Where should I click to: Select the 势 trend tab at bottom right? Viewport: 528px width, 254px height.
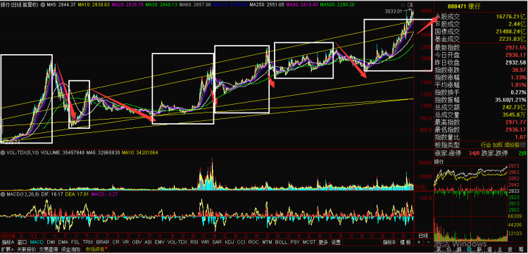469,249
